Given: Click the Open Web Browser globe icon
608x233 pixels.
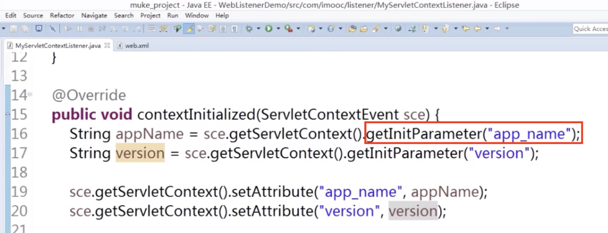Looking at the screenshot, I should tap(398, 29).
